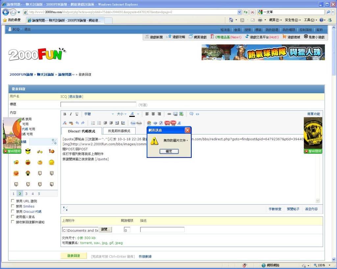Check the 禁用 Smilies option
This screenshot has width=337, height=269.
(13, 206)
